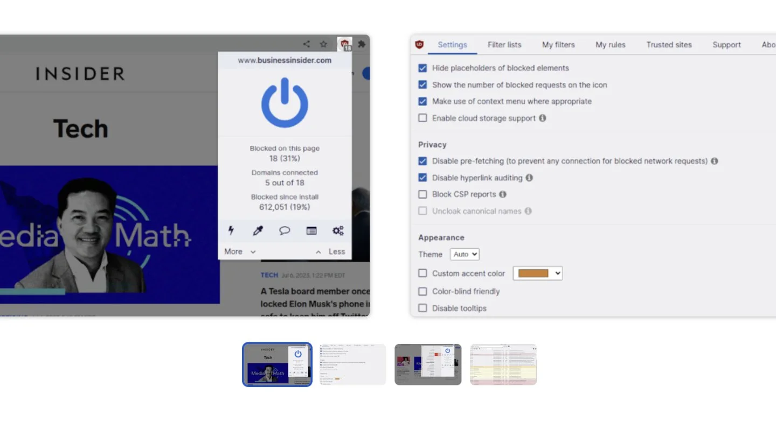Click the uBlock power button icon
Screen dimensions: 776x436
pos(285,103)
